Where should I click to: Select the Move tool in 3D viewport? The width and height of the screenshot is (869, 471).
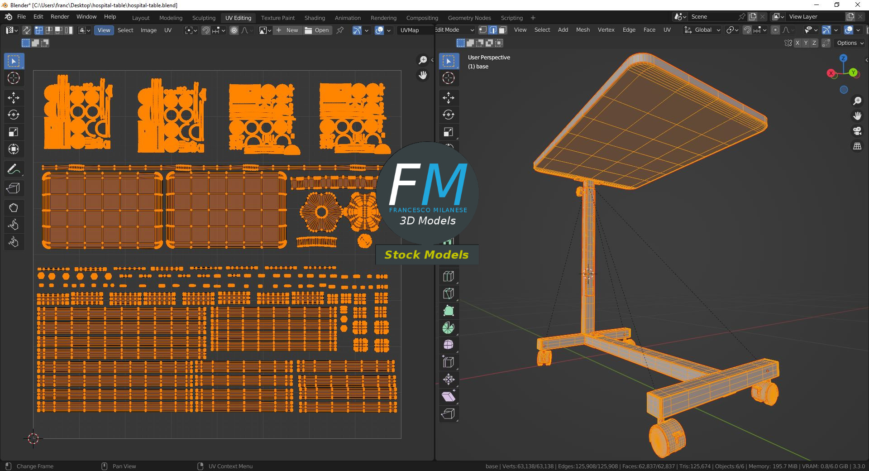[449, 98]
